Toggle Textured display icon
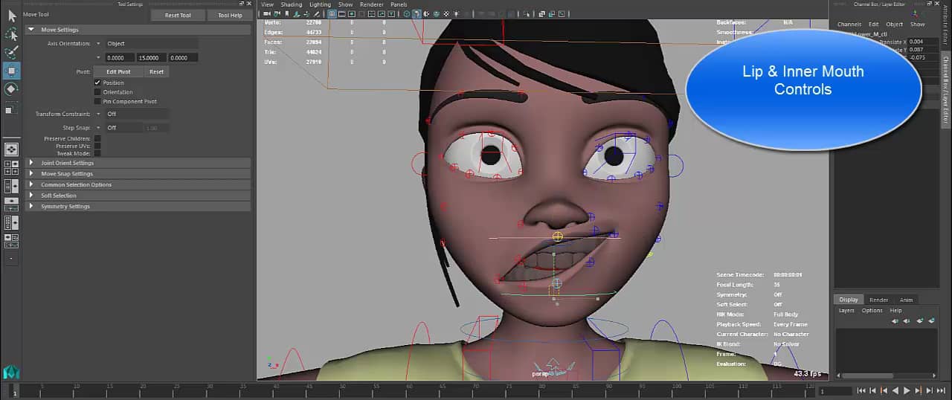The image size is (952, 400). pos(446,13)
